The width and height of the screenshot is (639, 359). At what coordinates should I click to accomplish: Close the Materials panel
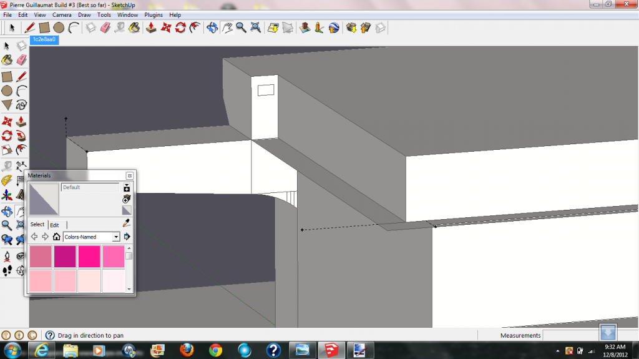point(130,176)
